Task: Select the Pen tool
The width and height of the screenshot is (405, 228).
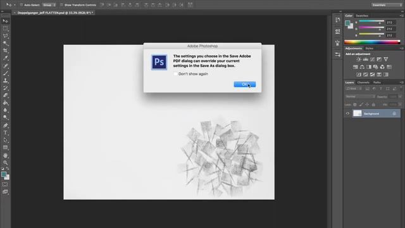Action: pos(6,125)
